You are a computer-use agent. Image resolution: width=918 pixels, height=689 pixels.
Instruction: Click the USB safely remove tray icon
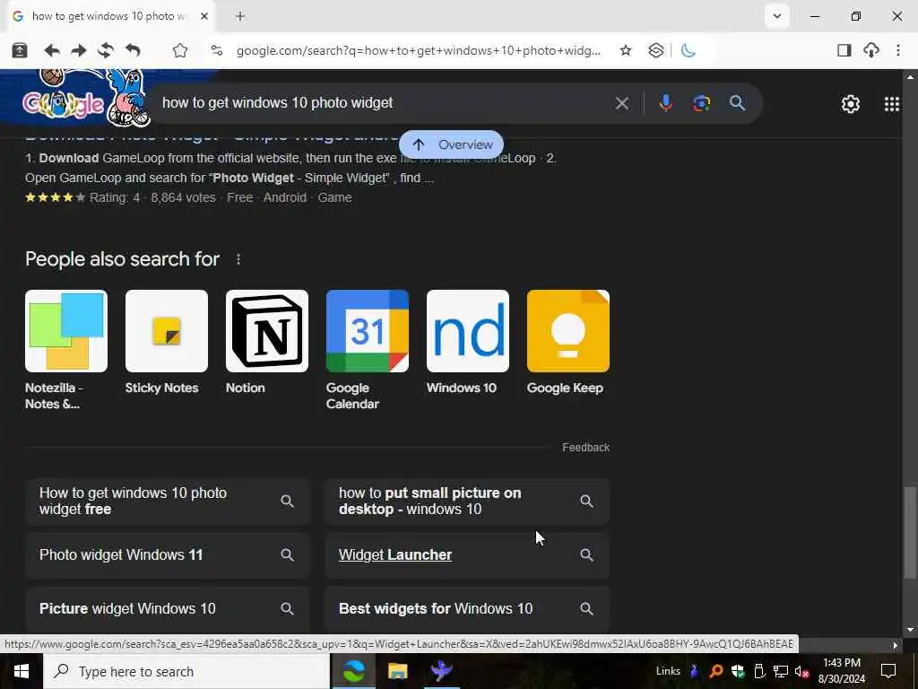759,671
